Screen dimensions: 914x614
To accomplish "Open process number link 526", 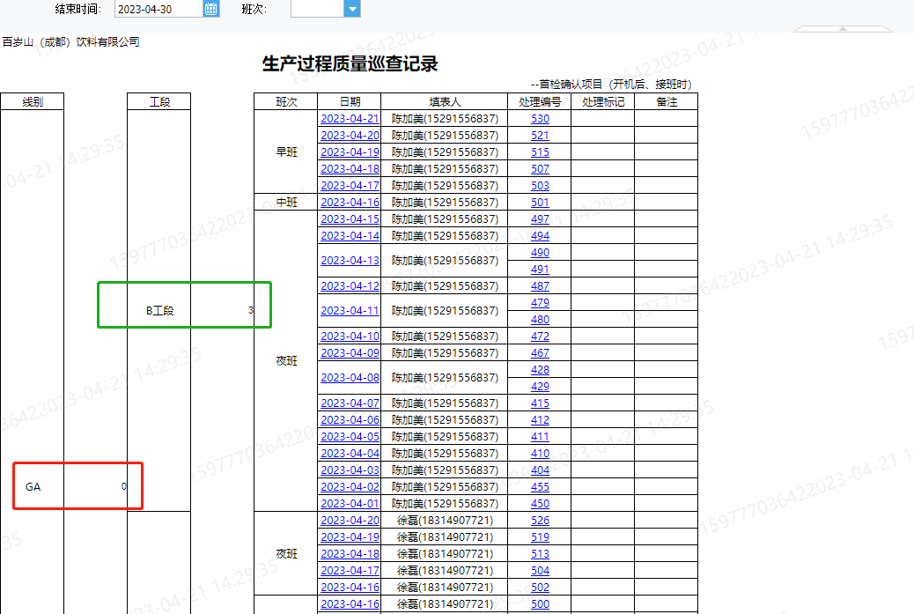I will pyautogui.click(x=540, y=521).
